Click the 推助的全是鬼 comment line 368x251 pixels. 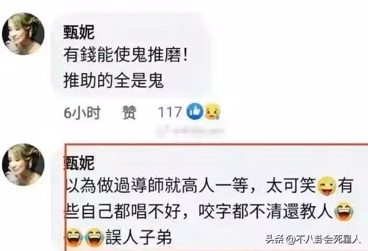[x=113, y=81]
